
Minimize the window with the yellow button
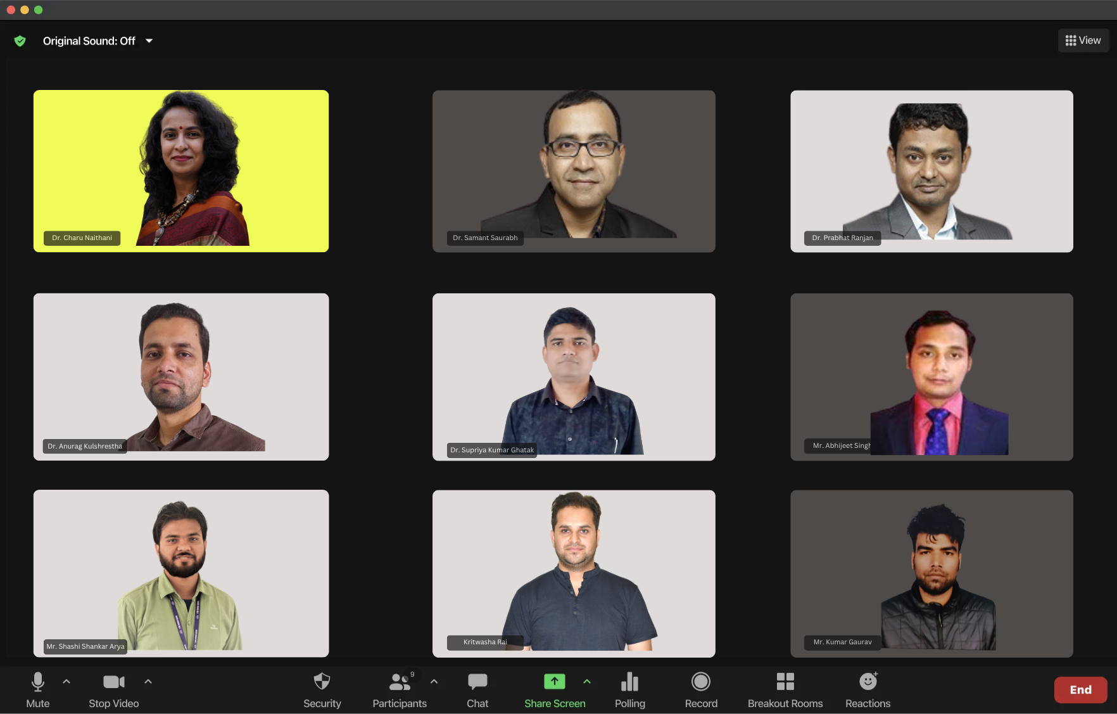[25, 10]
